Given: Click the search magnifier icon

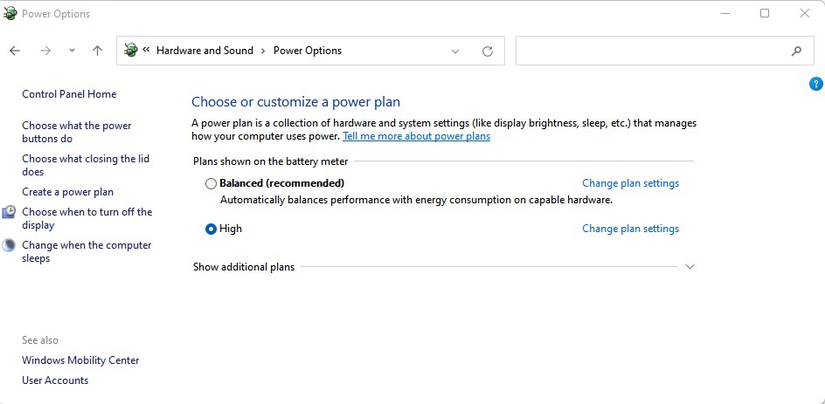Looking at the screenshot, I should [796, 51].
